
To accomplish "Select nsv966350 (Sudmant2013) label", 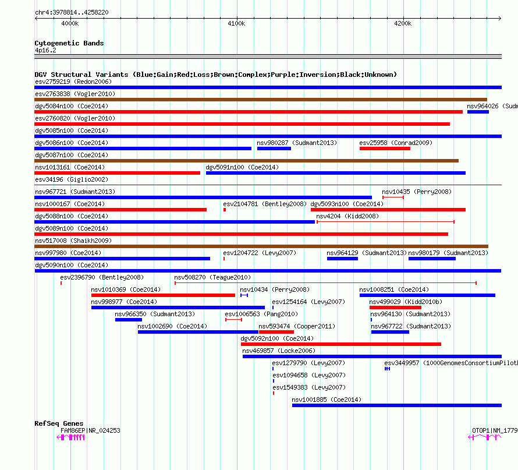I will click(x=155, y=314).
